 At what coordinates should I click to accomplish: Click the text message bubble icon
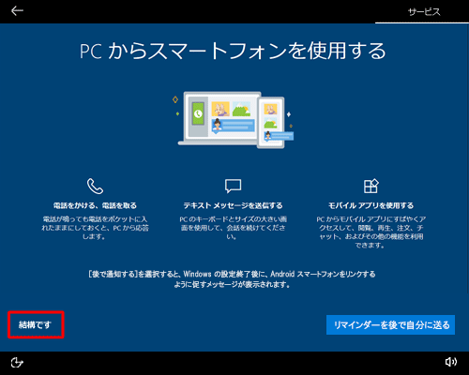234,186
